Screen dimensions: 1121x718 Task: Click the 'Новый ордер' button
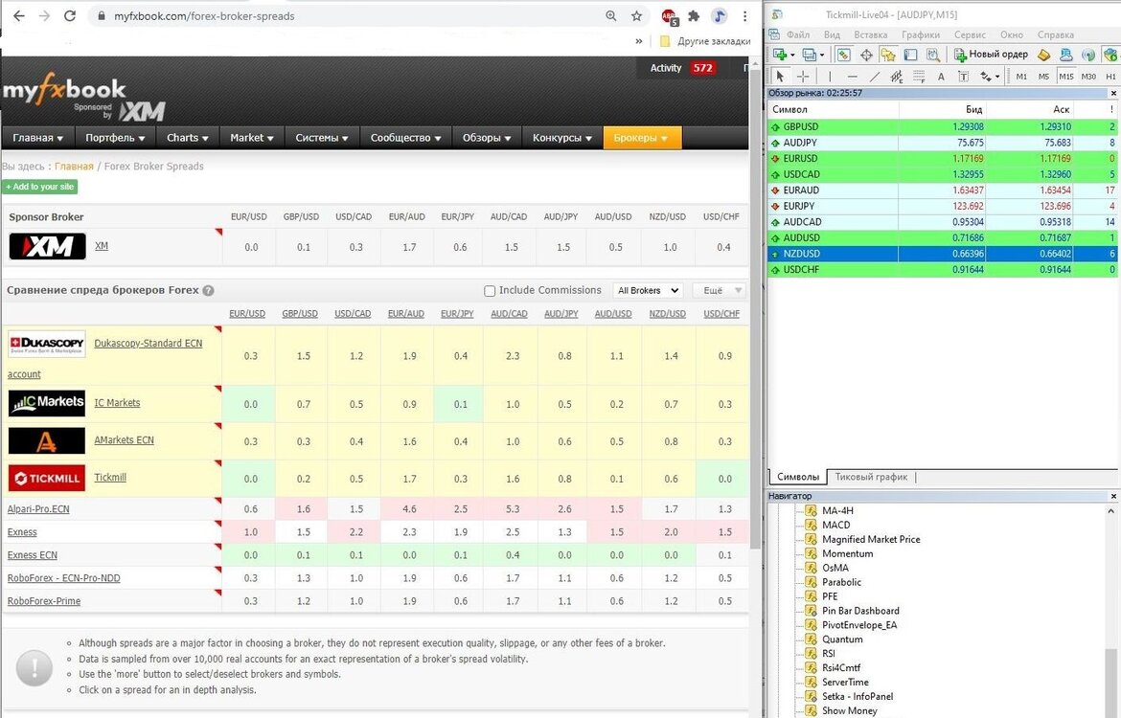[991, 55]
